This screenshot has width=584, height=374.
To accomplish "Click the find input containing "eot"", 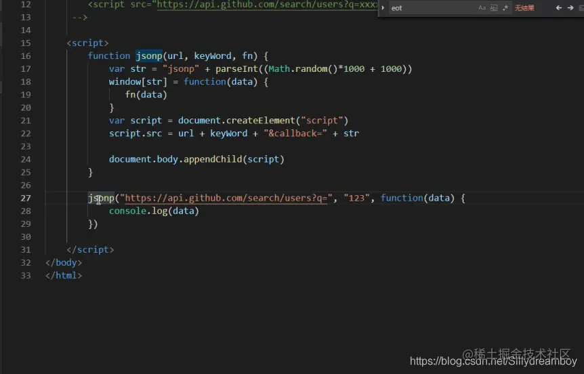I will [x=432, y=8].
